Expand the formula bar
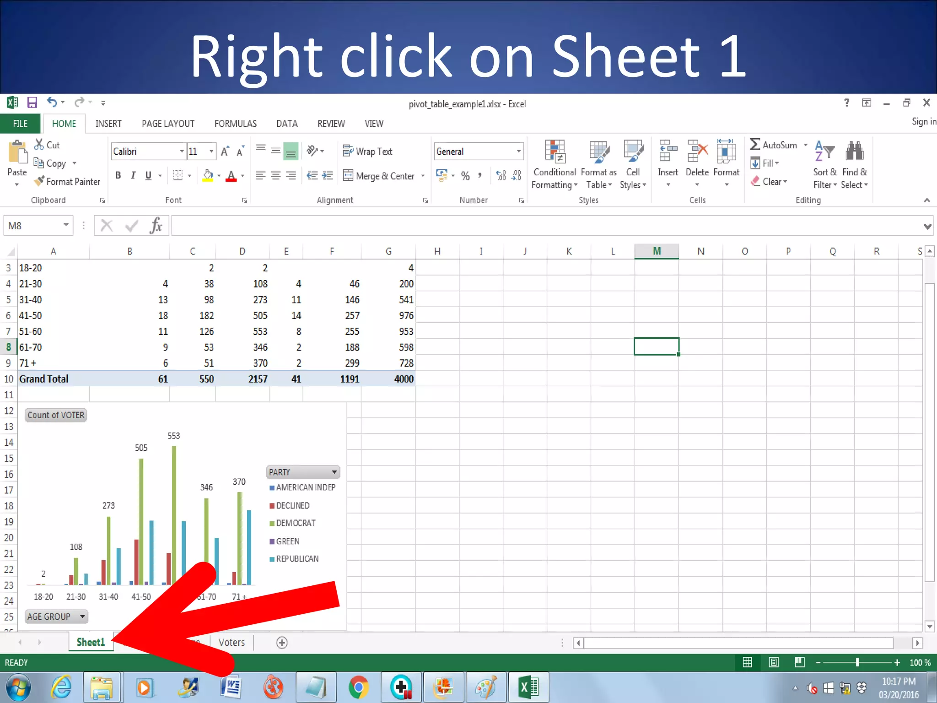 tap(927, 226)
